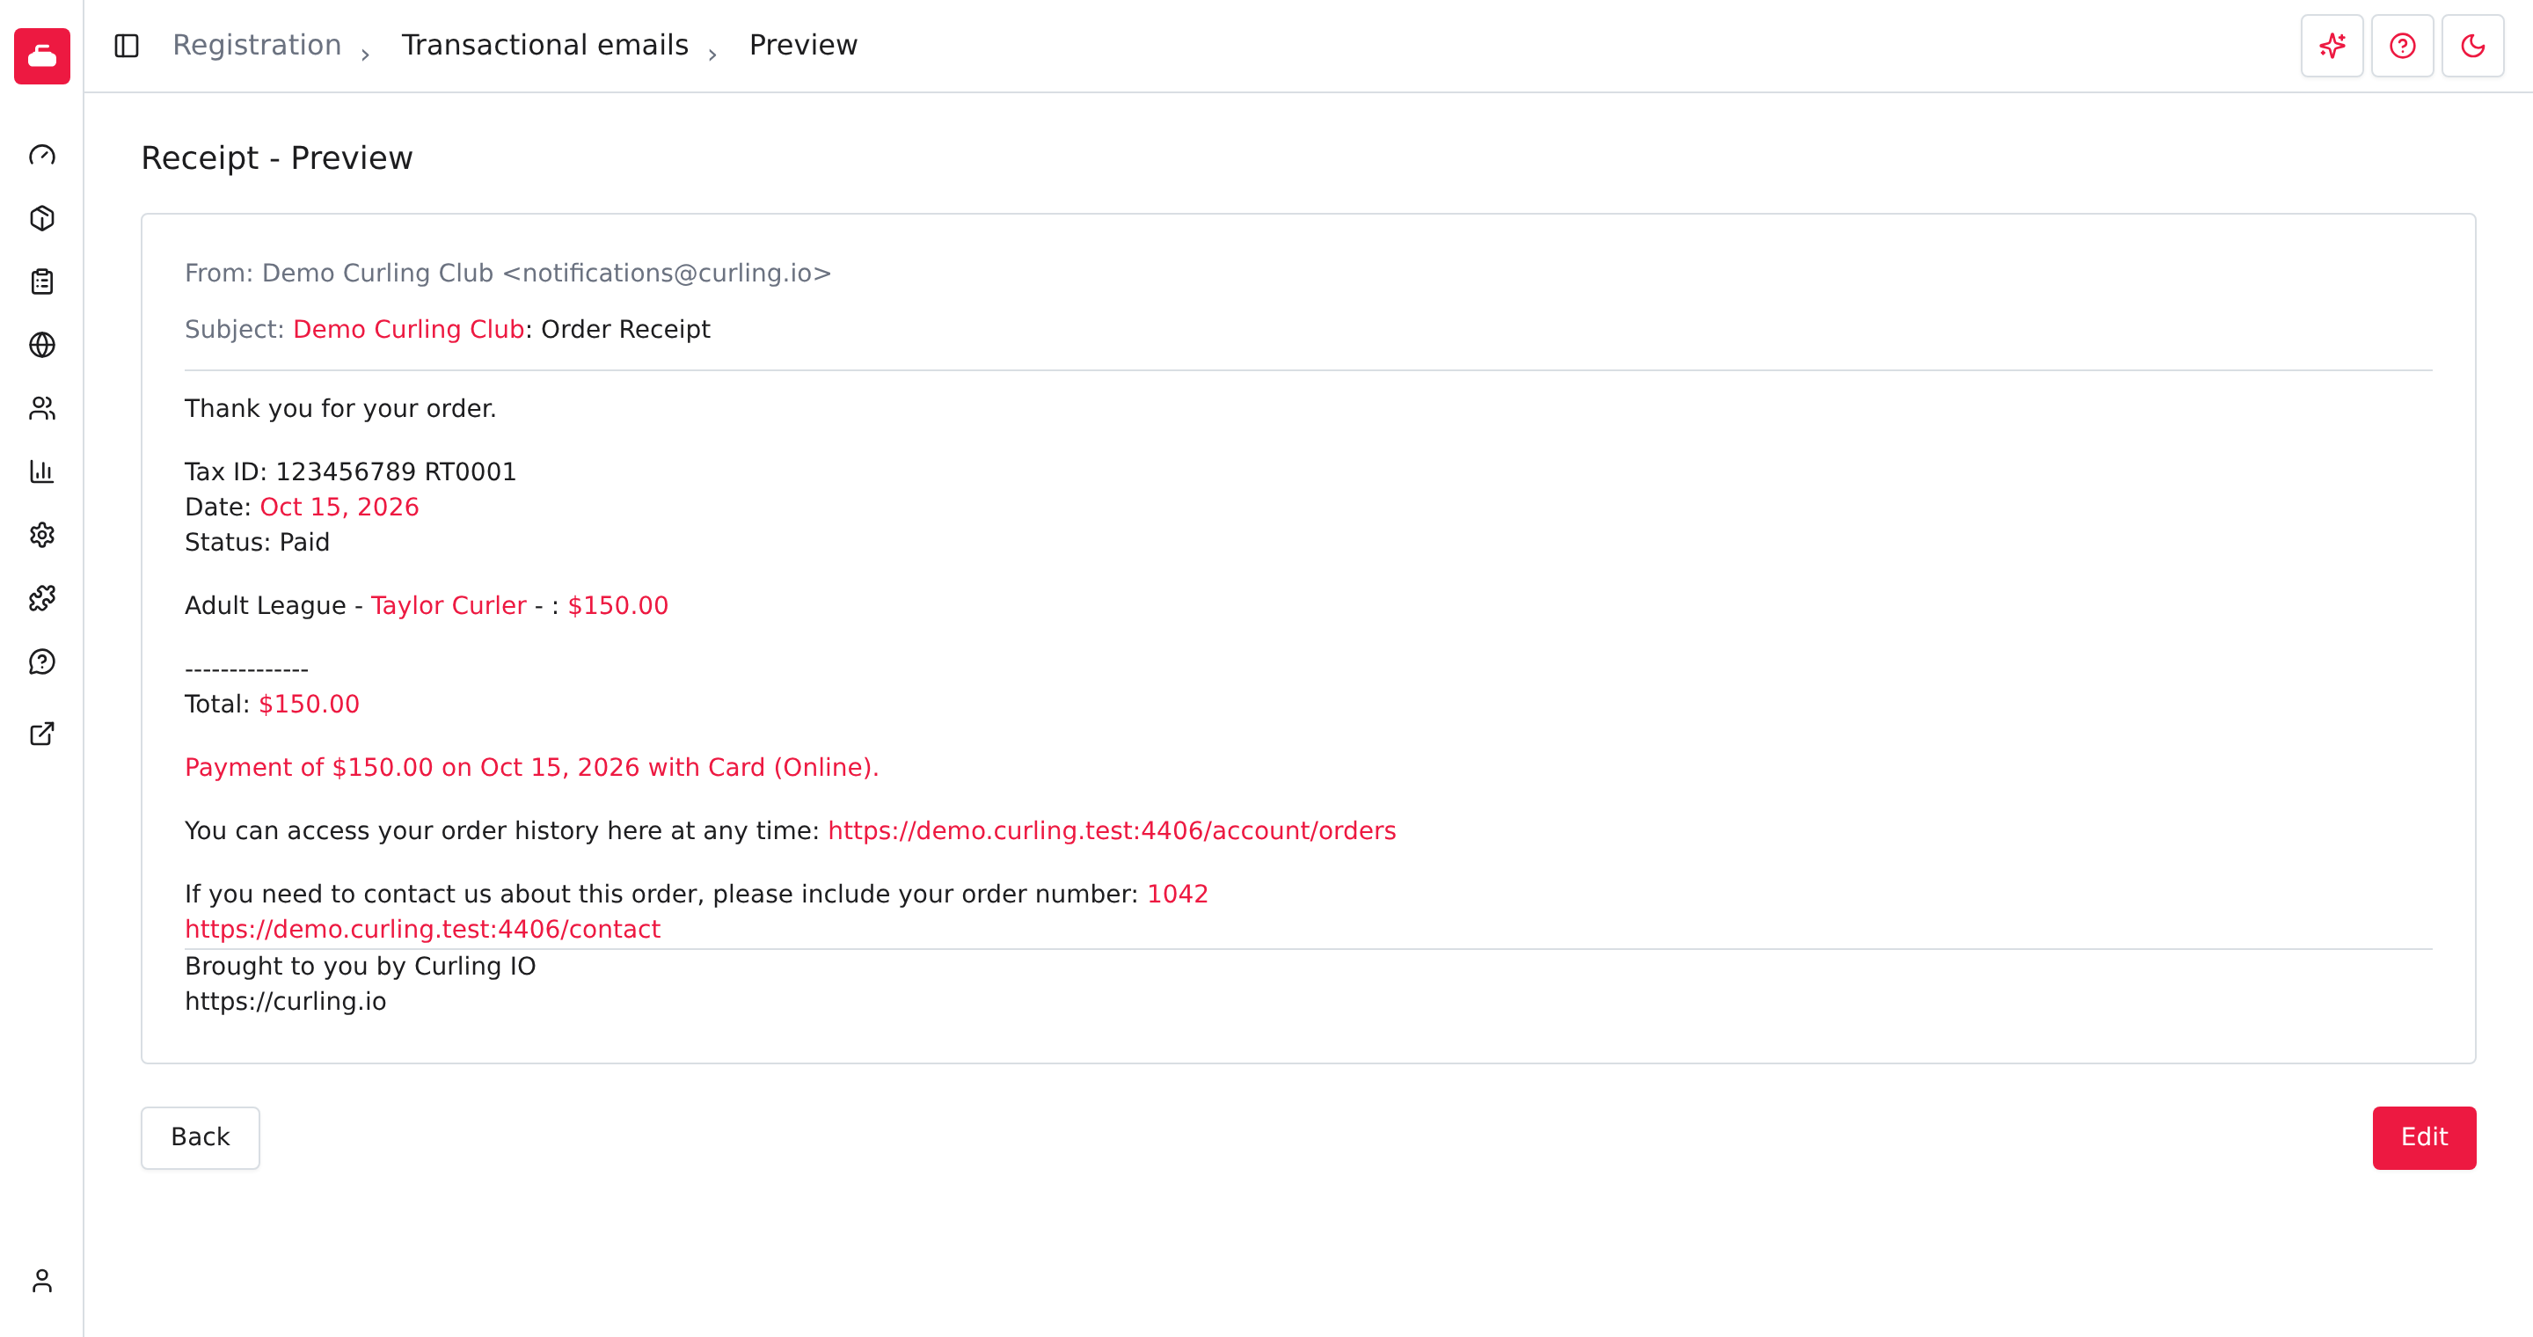Click the question mark help button

coord(2402,45)
